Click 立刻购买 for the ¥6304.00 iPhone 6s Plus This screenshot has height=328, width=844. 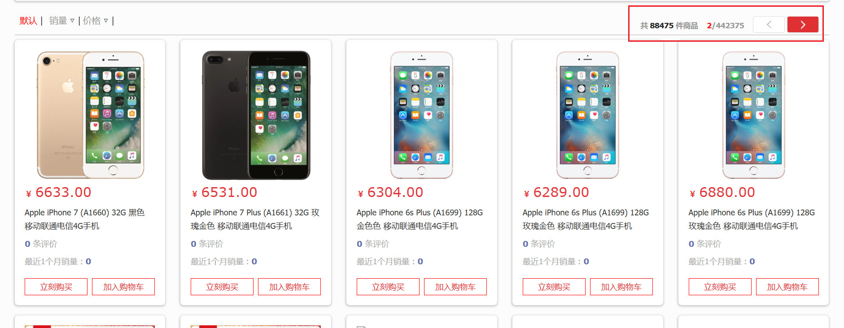click(x=388, y=287)
